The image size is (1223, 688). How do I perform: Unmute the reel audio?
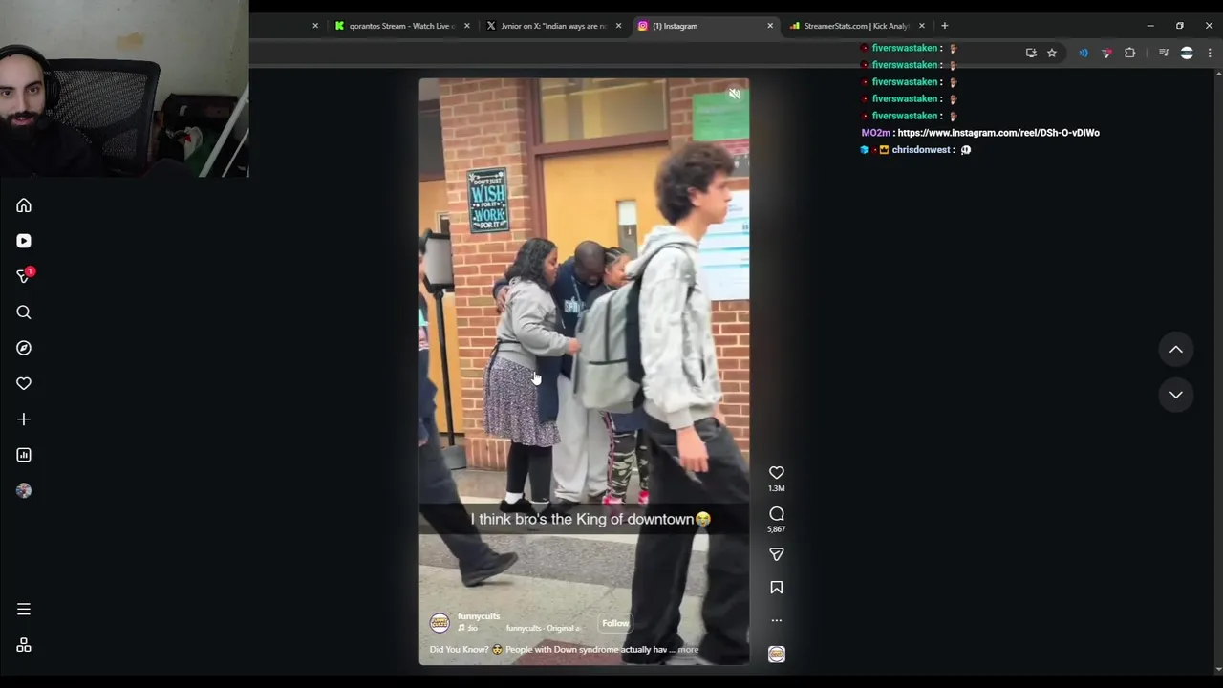point(734,94)
